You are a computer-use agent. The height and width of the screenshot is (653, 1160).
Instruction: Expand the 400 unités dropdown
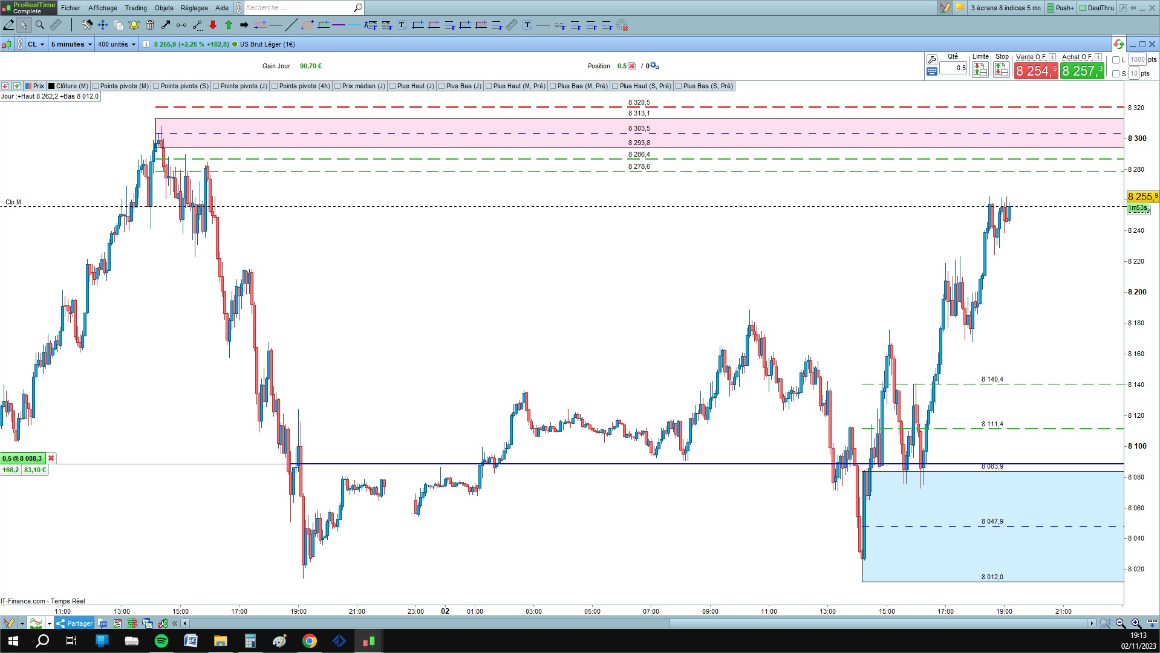116,44
